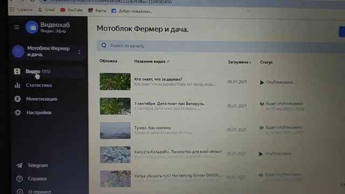Click the page heading Мотоблок Фермер и дача.

pos(142,29)
